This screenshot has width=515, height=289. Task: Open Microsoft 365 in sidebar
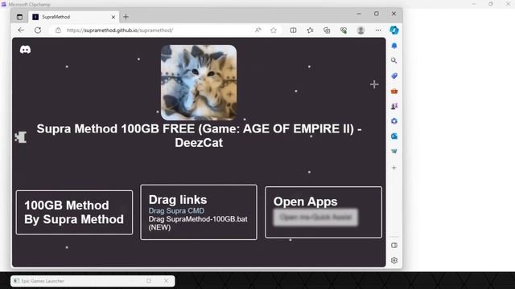click(x=394, y=121)
